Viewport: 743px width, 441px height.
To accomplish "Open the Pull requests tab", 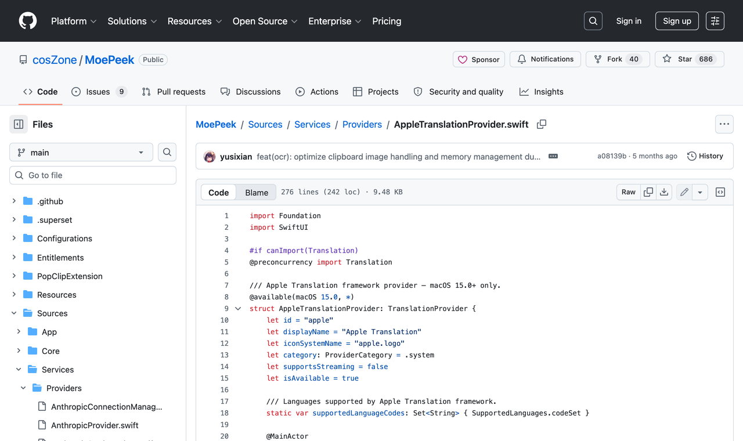I will click(174, 92).
